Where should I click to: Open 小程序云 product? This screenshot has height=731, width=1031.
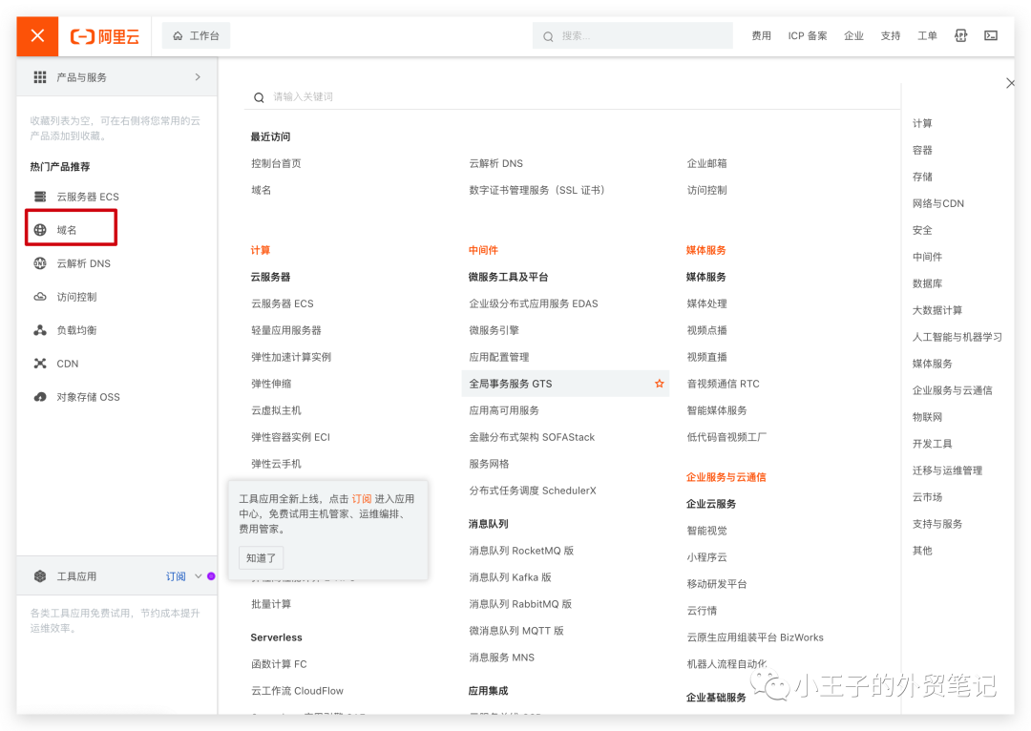point(706,556)
